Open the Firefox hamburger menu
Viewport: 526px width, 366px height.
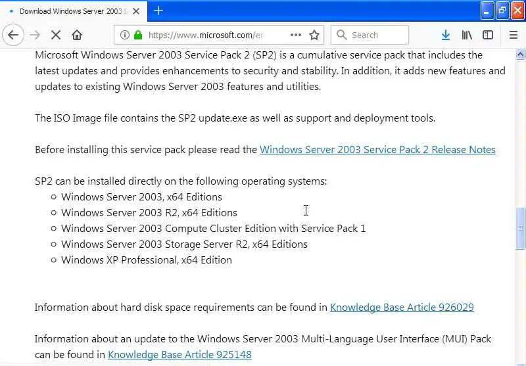[x=514, y=35]
